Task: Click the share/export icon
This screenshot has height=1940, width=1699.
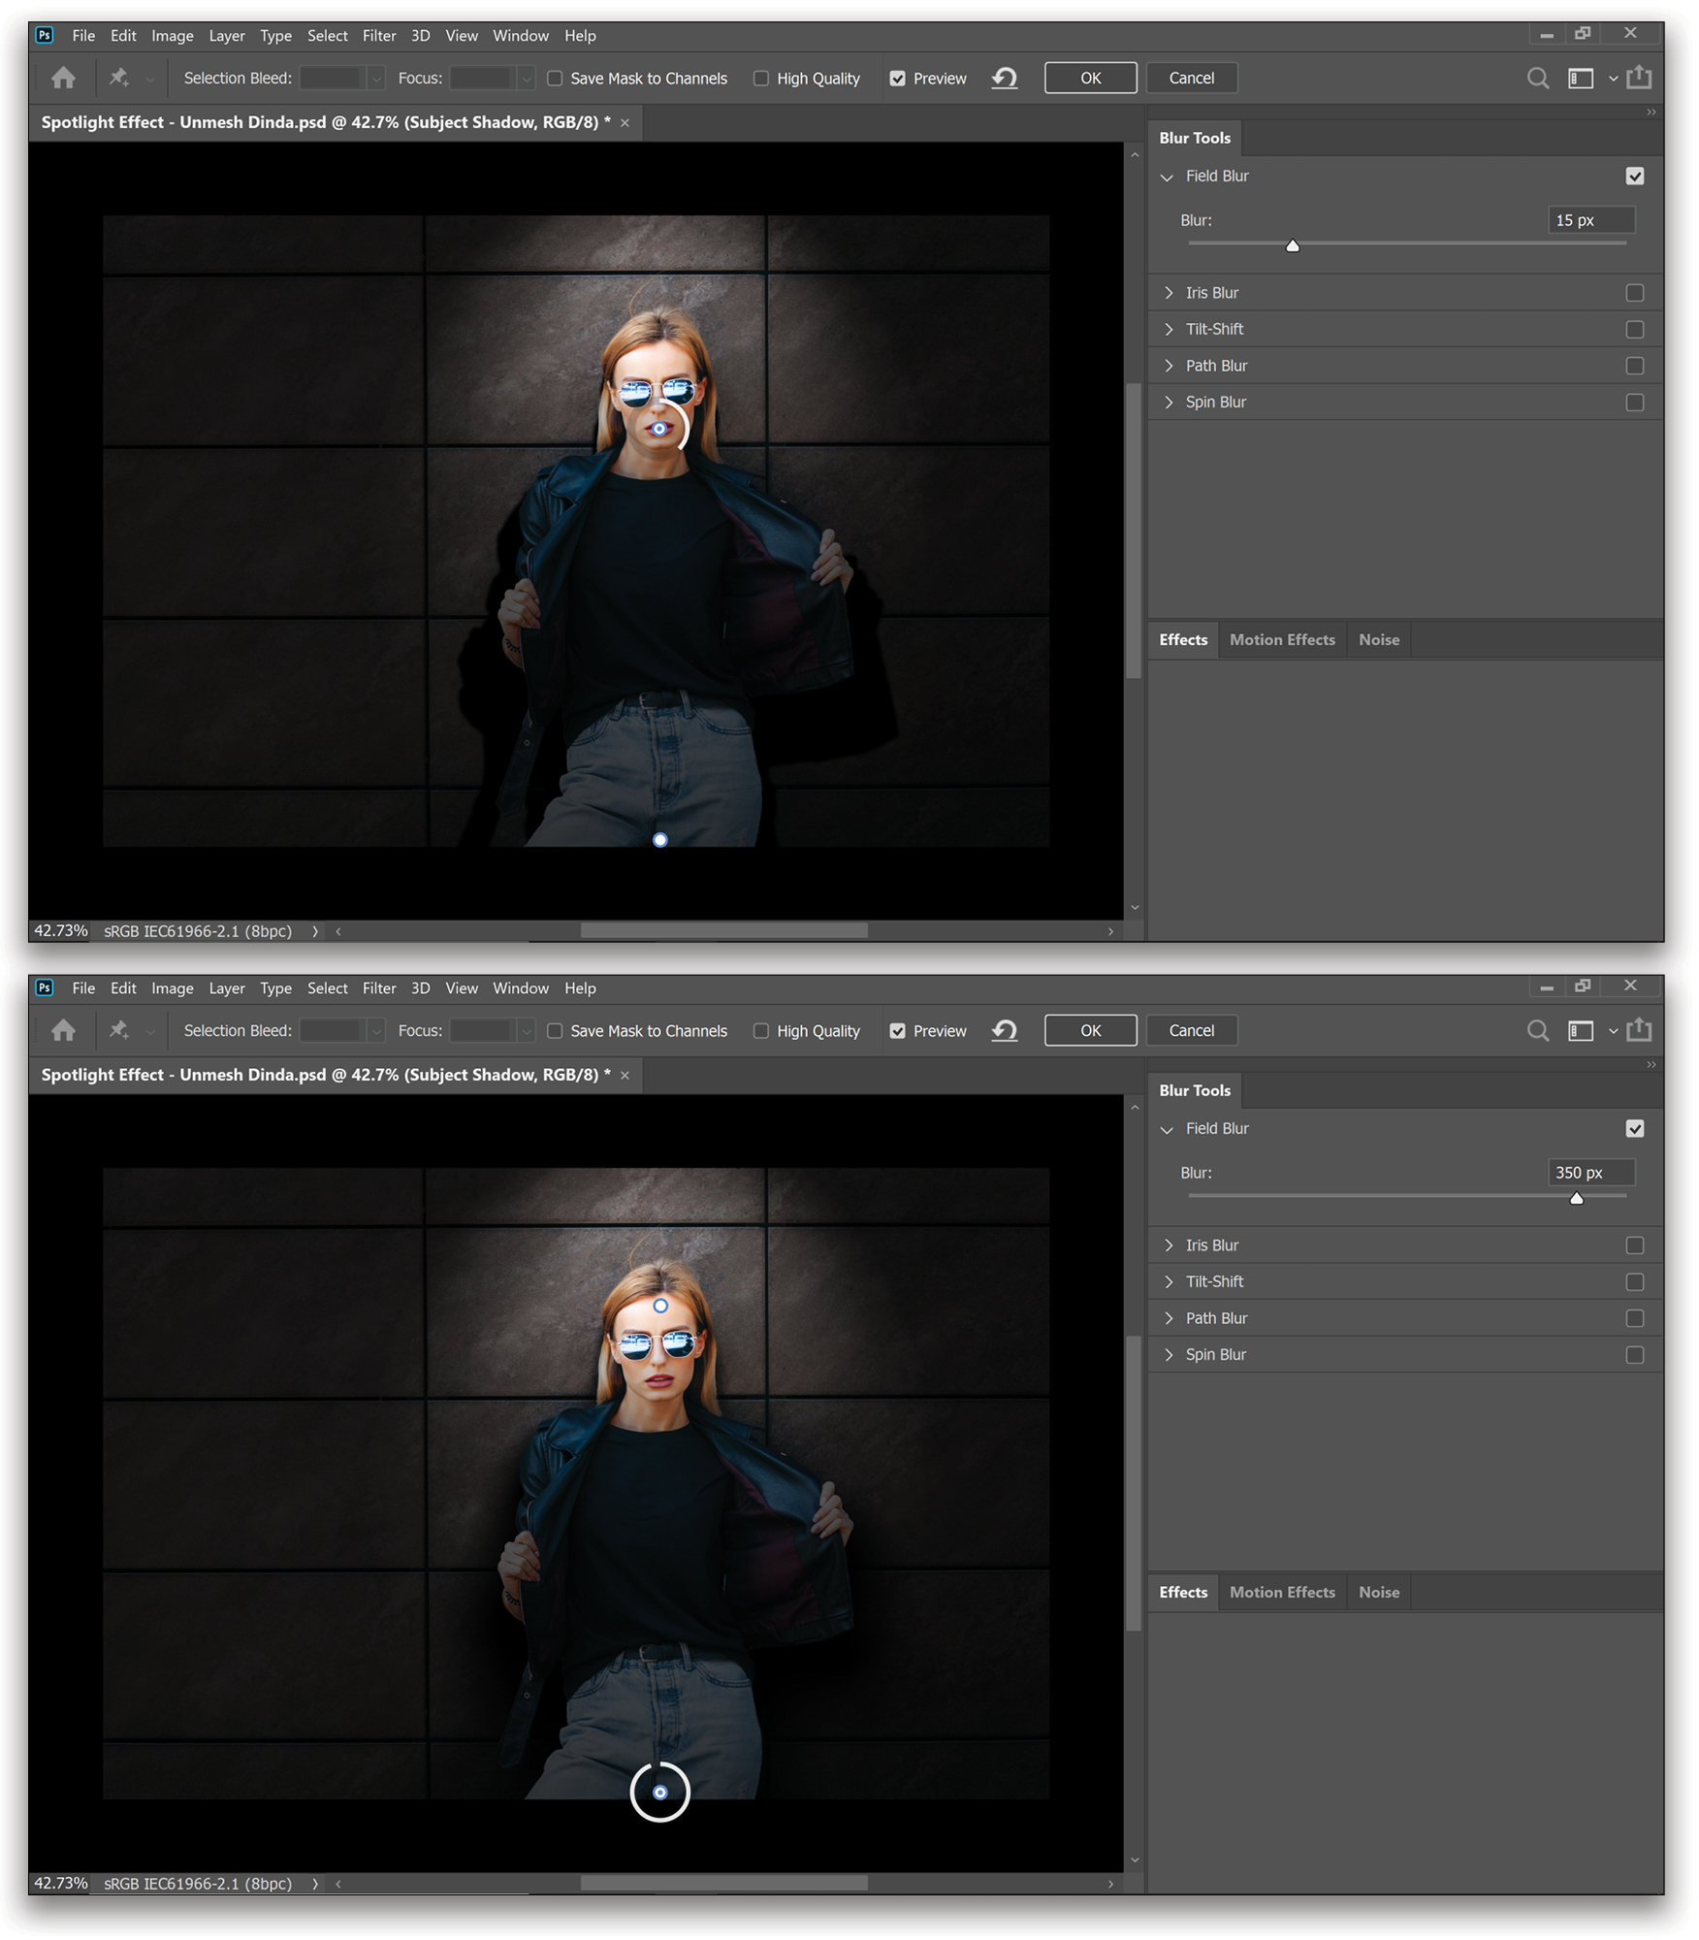Action: point(1640,78)
